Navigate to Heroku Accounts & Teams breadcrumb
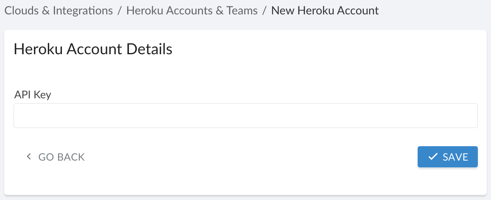Screen dimensions: 491x200 click(x=192, y=10)
